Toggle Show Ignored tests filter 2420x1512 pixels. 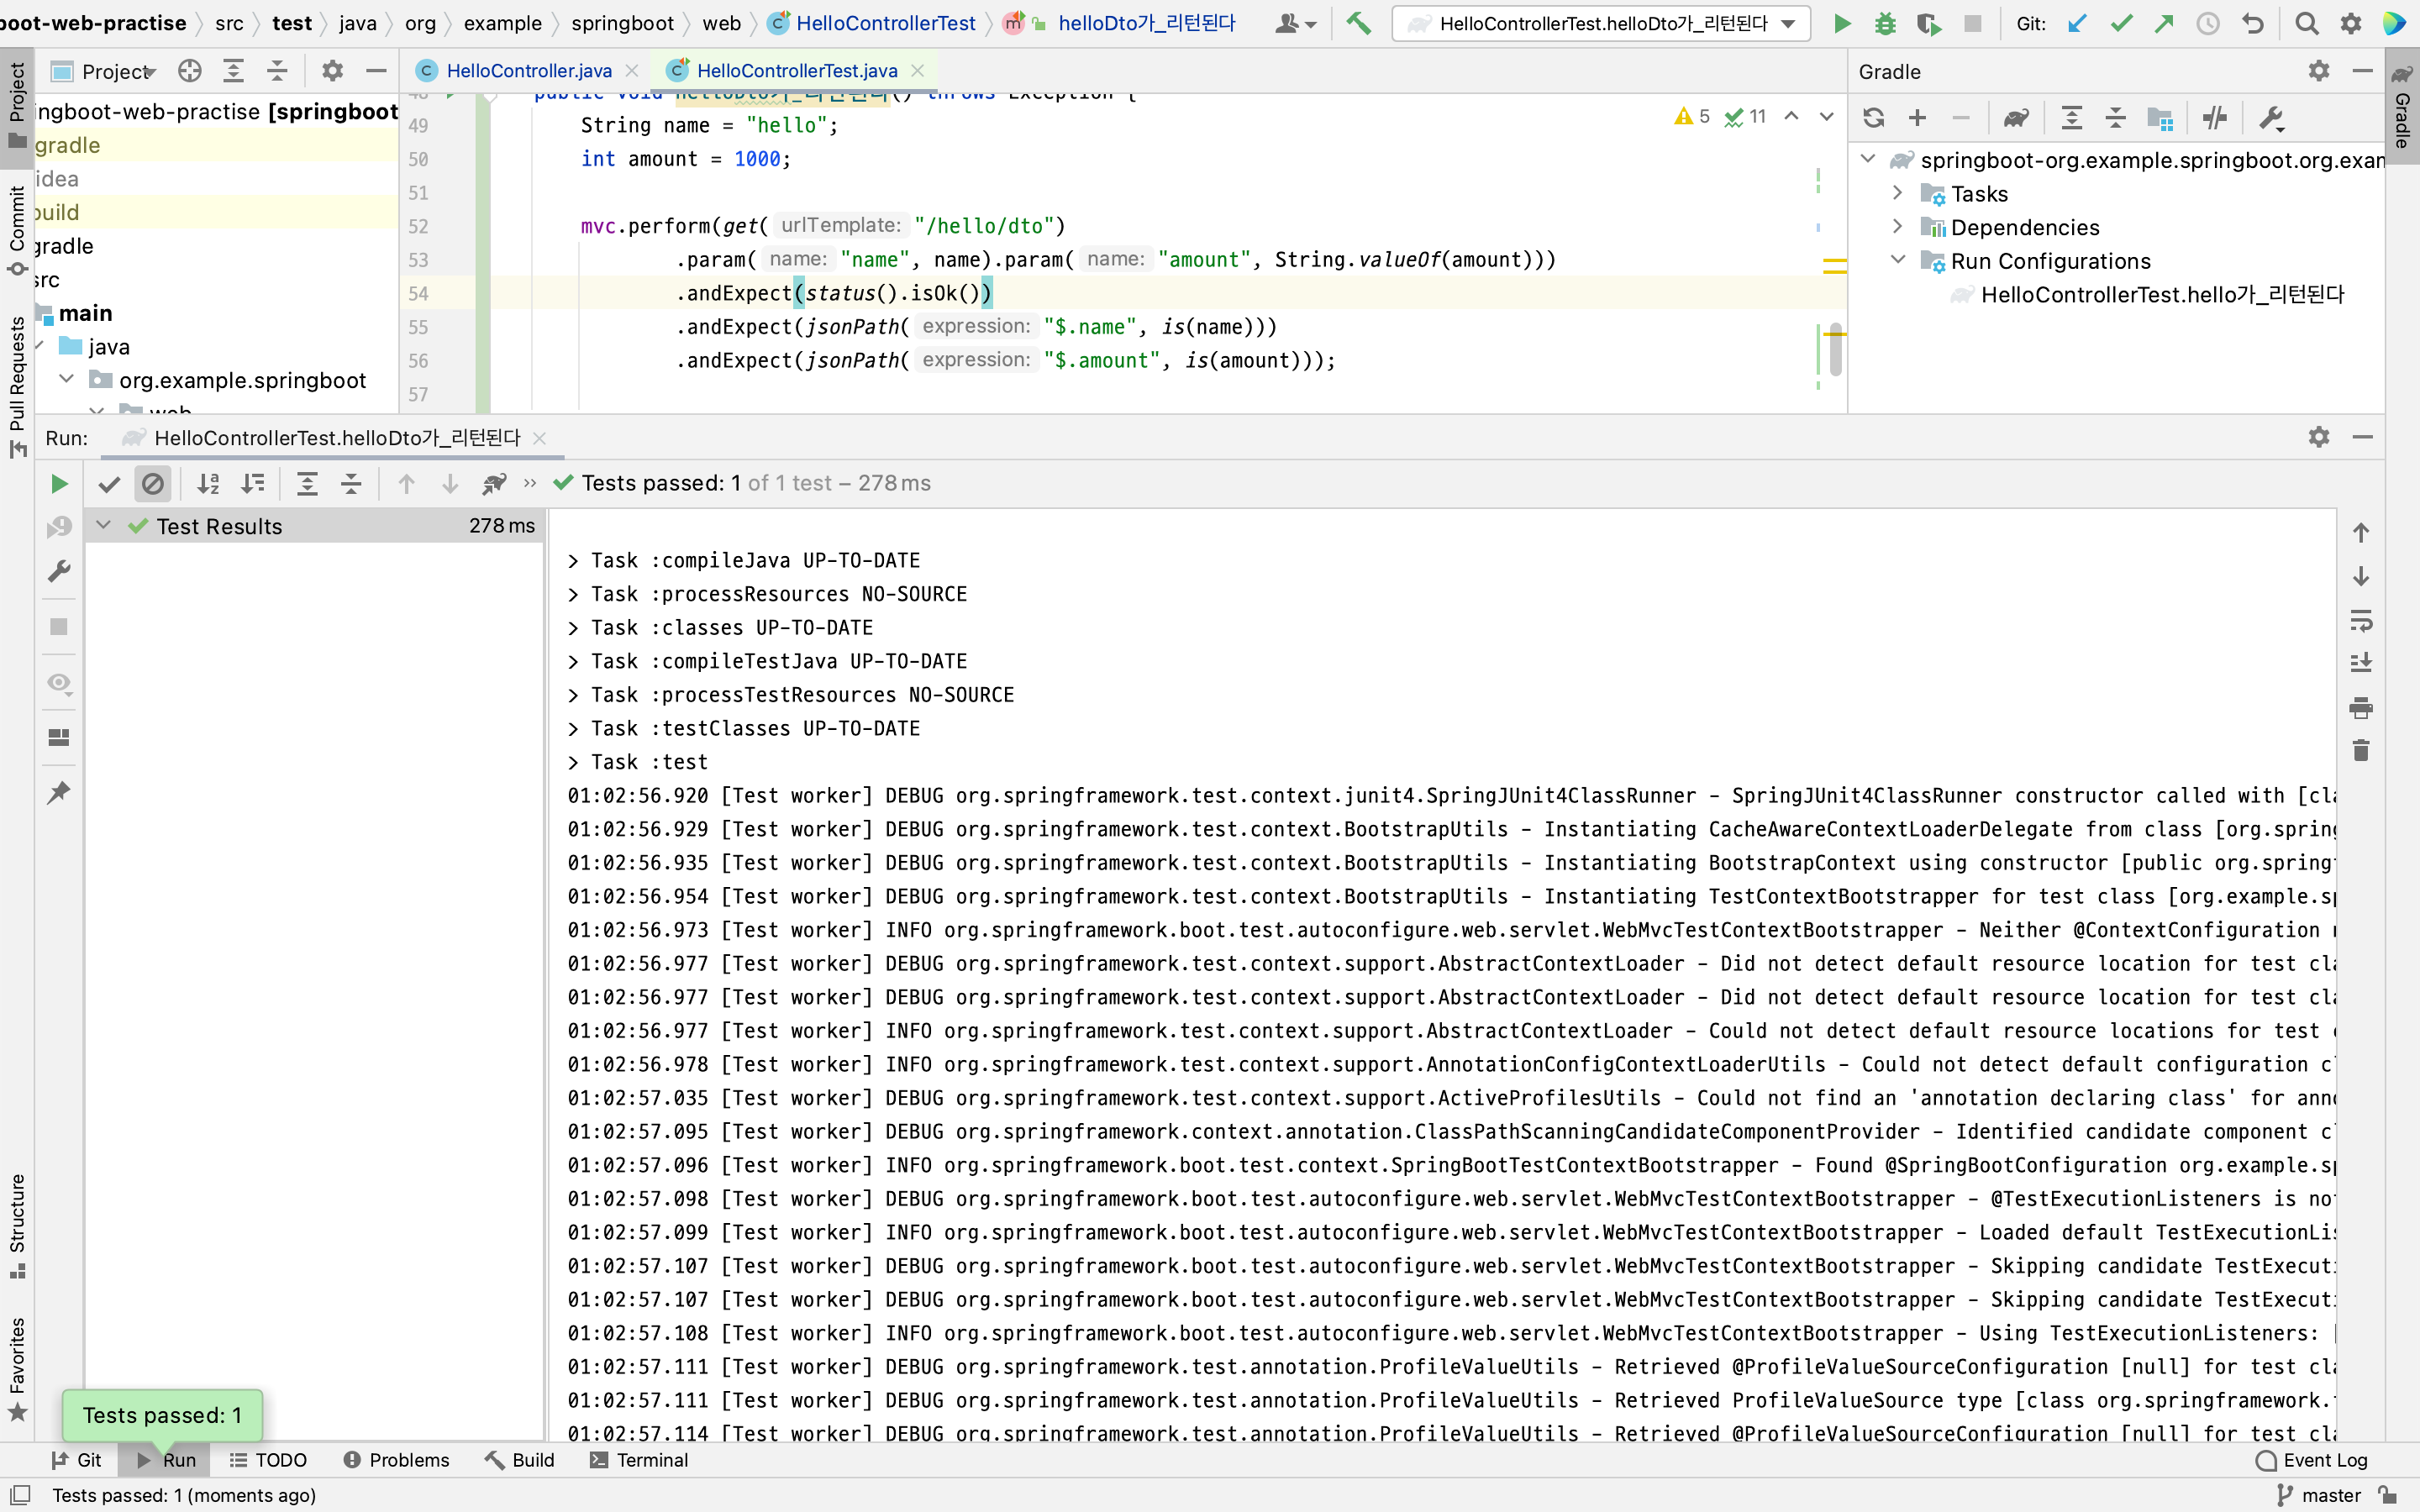(x=152, y=484)
